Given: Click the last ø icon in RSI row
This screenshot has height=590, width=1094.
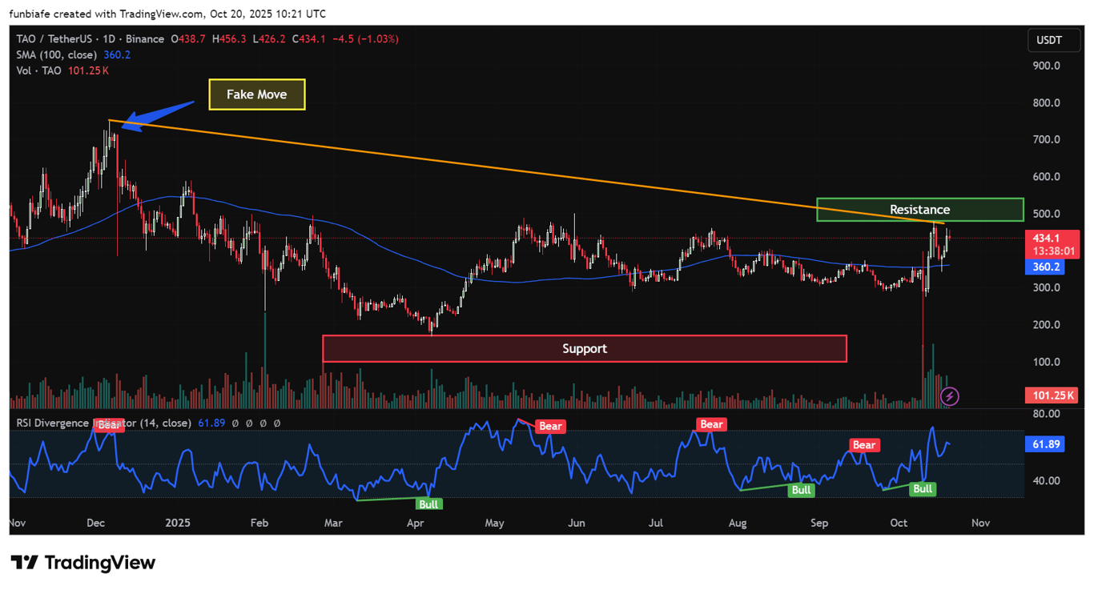Looking at the screenshot, I should [278, 423].
